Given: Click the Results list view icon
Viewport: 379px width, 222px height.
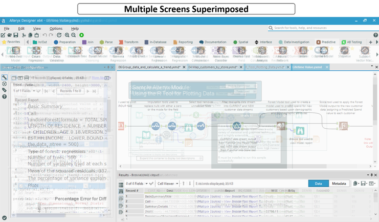Looking at the screenshot, I should click(x=121, y=185).
